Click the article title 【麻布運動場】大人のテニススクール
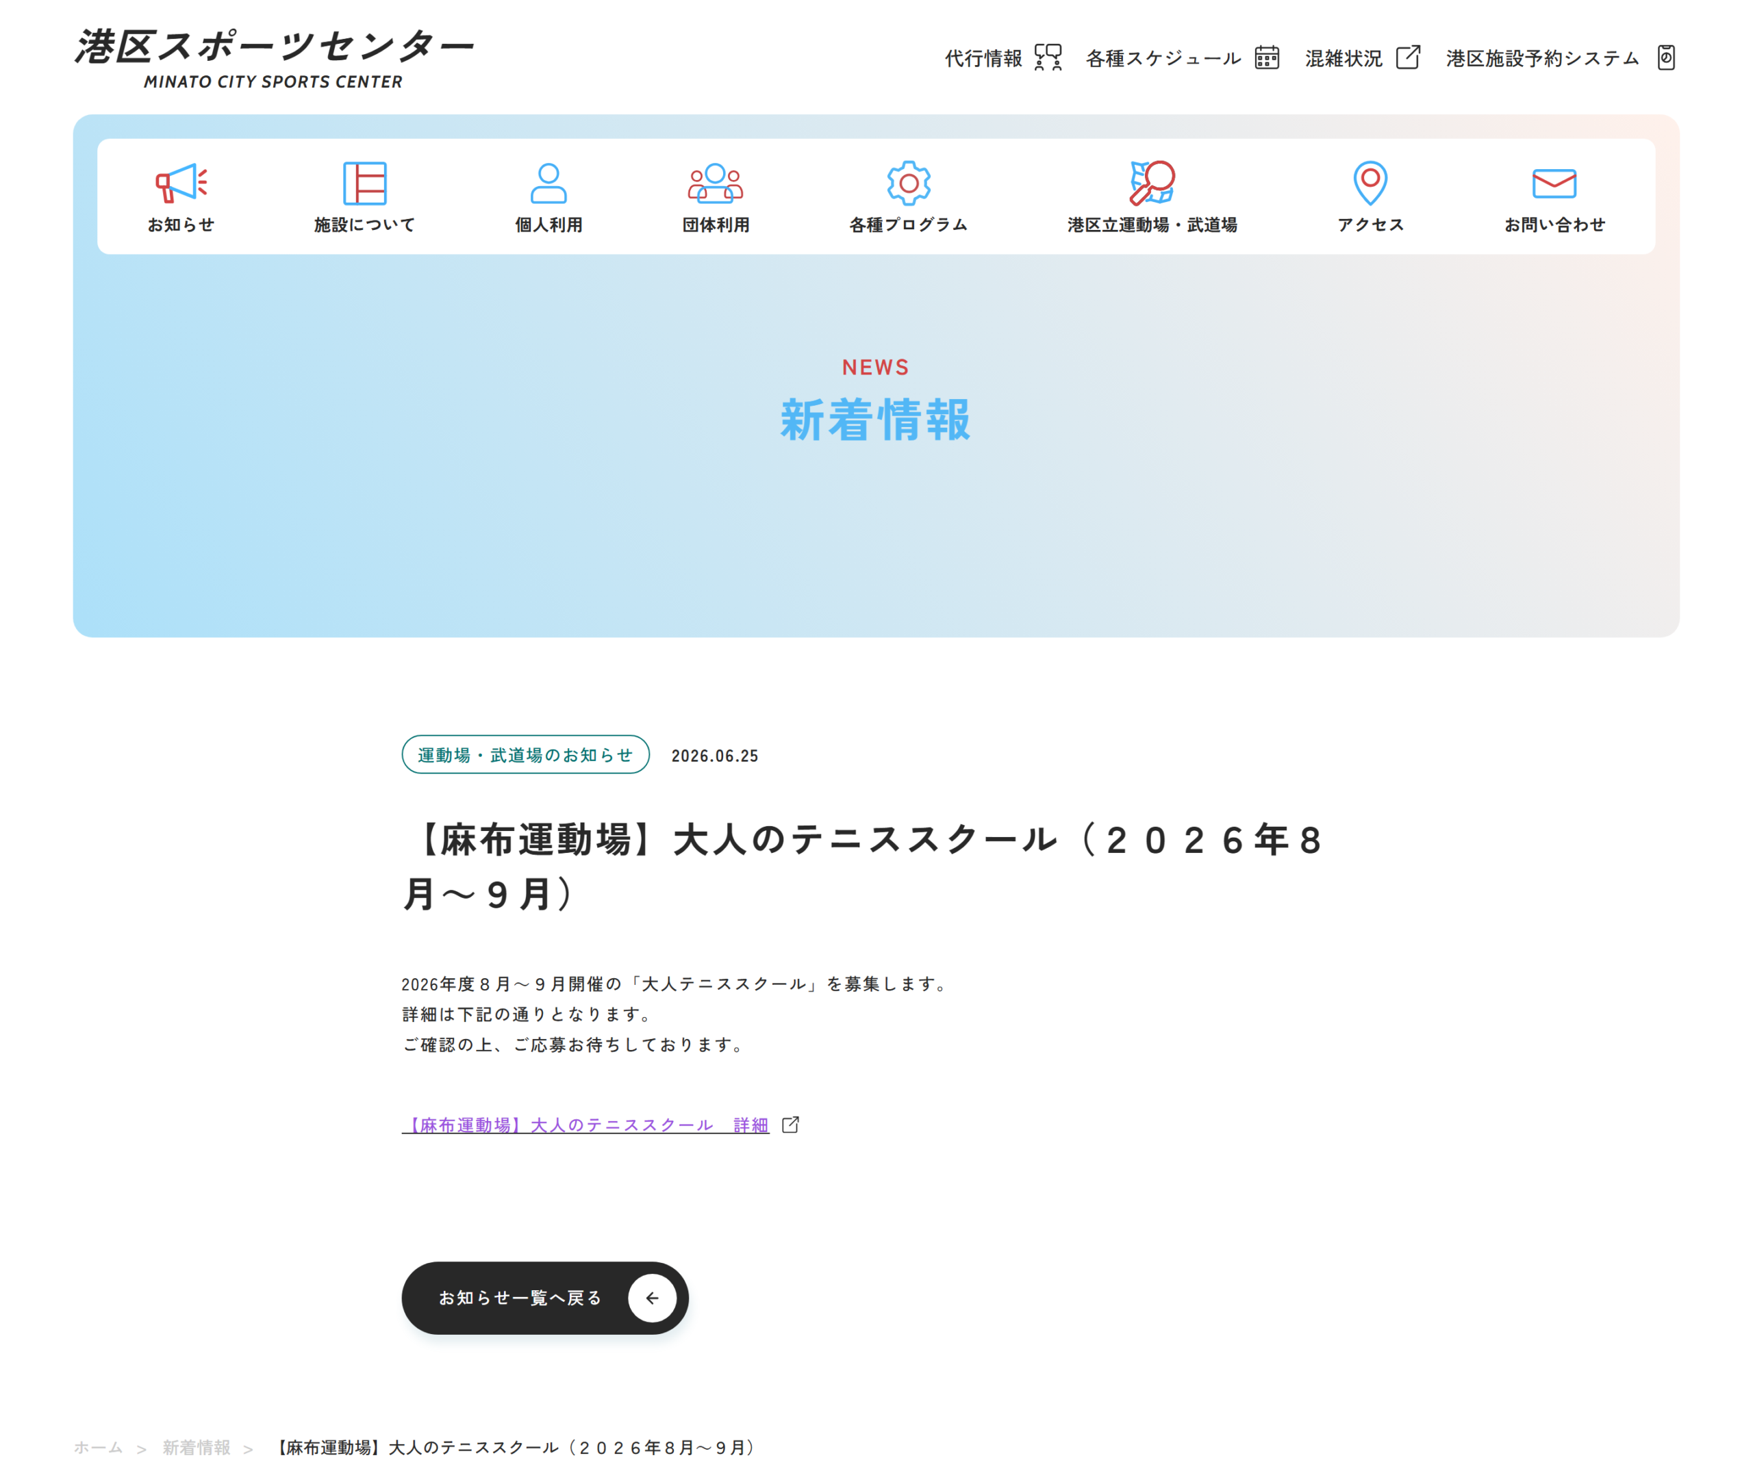1753x1460 pixels. [x=864, y=866]
